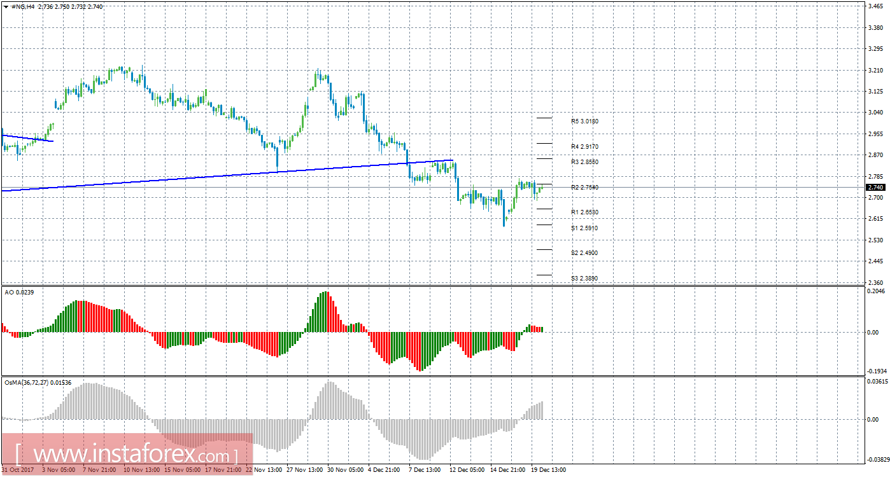Select the S3 2.3890 support level
Screen dimensions: 890x477
point(584,279)
